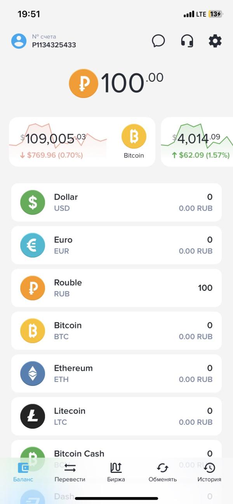Tap the orange Rouble coin icon in list
The width and height of the screenshot is (233, 504).
click(33, 288)
